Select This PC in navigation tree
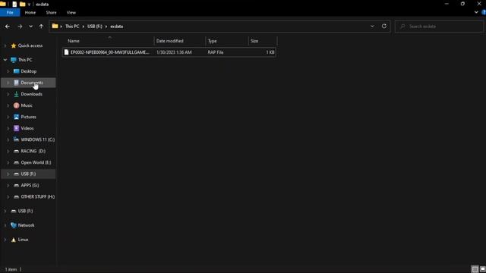Image resolution: width=486 pixels, height=273 pixels. [x=25, y=60]
